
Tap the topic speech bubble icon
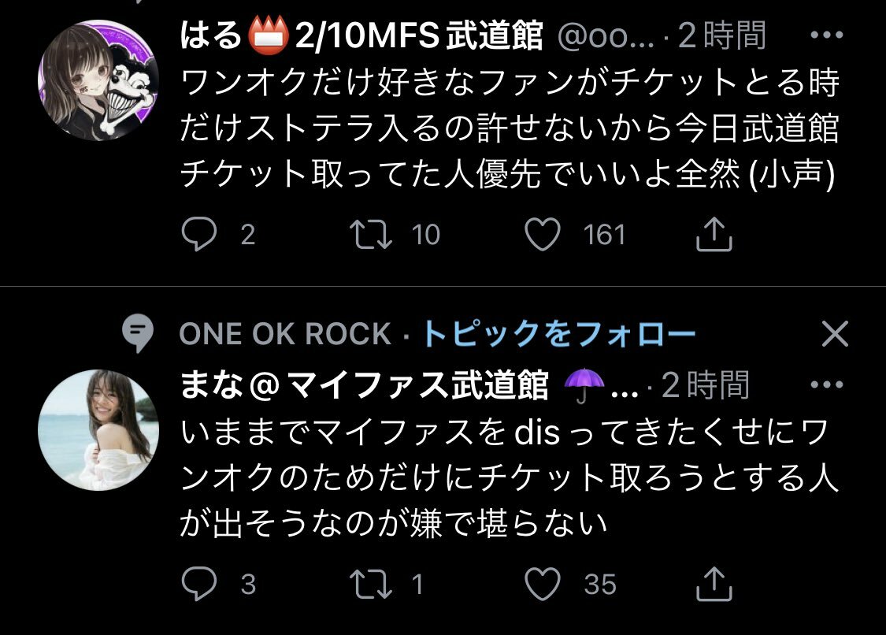tap(137, 333)
